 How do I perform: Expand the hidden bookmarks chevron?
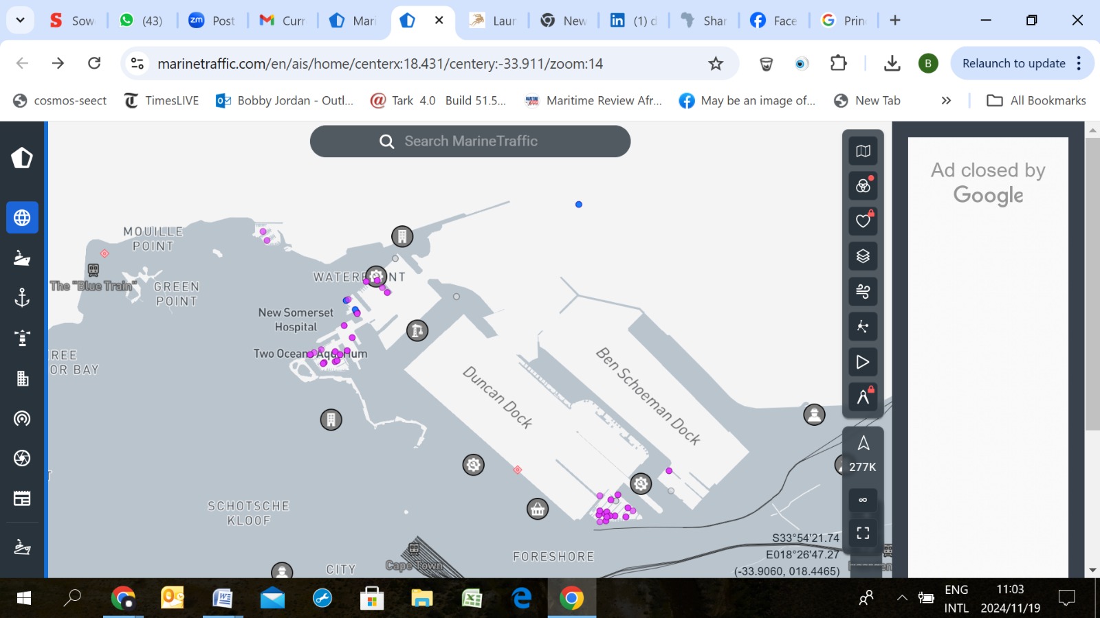(x=946, y=100)
